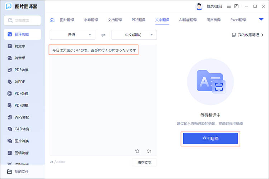Select 翻译功能 in the sidebar
This screenshot has width=269, height=179.
(22, 34)
